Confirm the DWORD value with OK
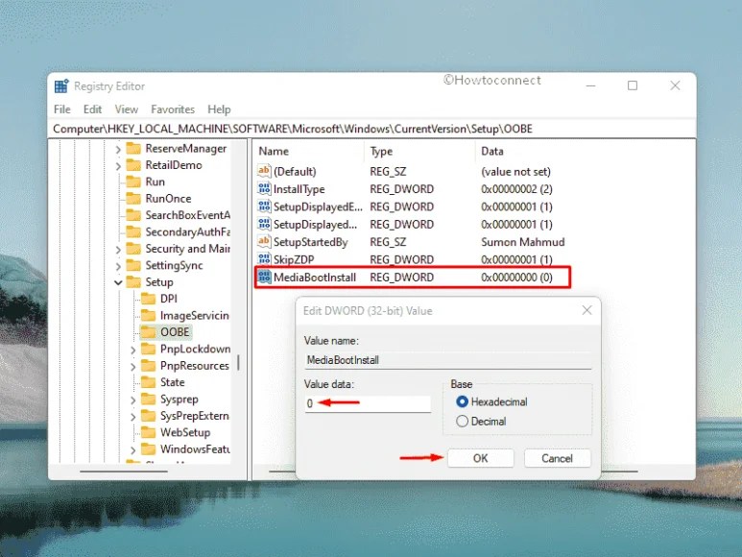This screenshot has width=742, height=557. 480,458
